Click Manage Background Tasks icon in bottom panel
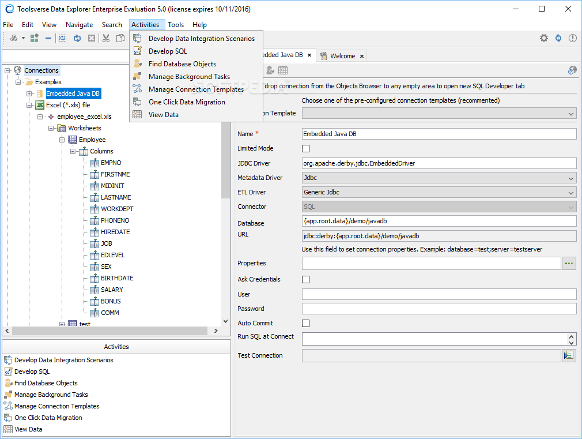582x439 pixels. point(8,395)
